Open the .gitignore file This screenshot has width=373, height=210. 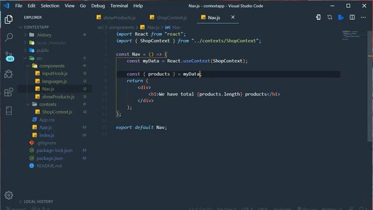47,143
